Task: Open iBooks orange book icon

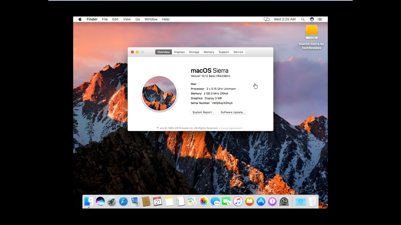Action: coord(249,202)
